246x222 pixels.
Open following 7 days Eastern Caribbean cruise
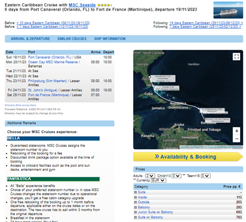205,27
